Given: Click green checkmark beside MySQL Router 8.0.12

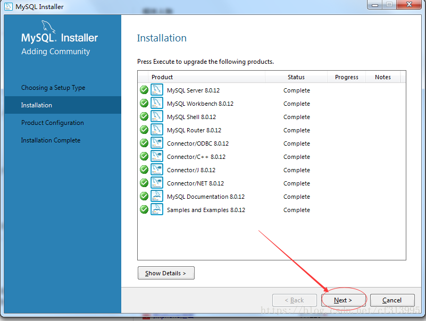Looking at the screenshot, I should coord(144,130).
